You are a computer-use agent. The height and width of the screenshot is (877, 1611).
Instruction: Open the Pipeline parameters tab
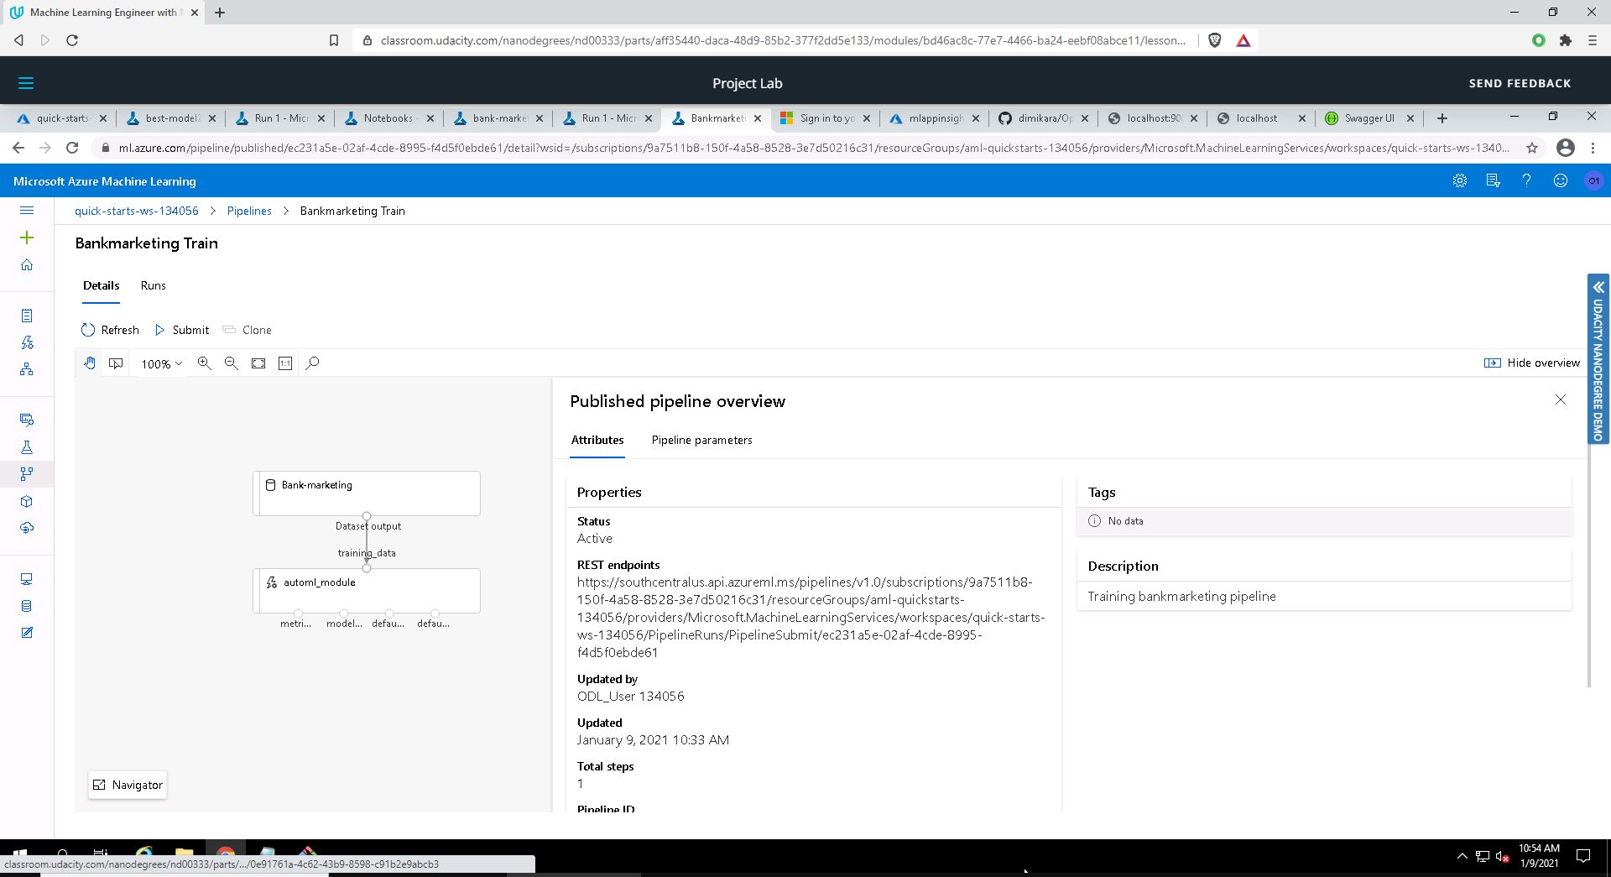click(701, 440)
